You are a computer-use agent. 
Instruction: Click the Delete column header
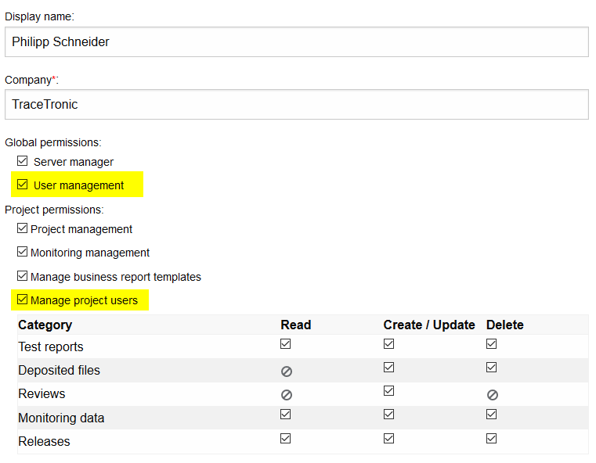coord(505,325)
